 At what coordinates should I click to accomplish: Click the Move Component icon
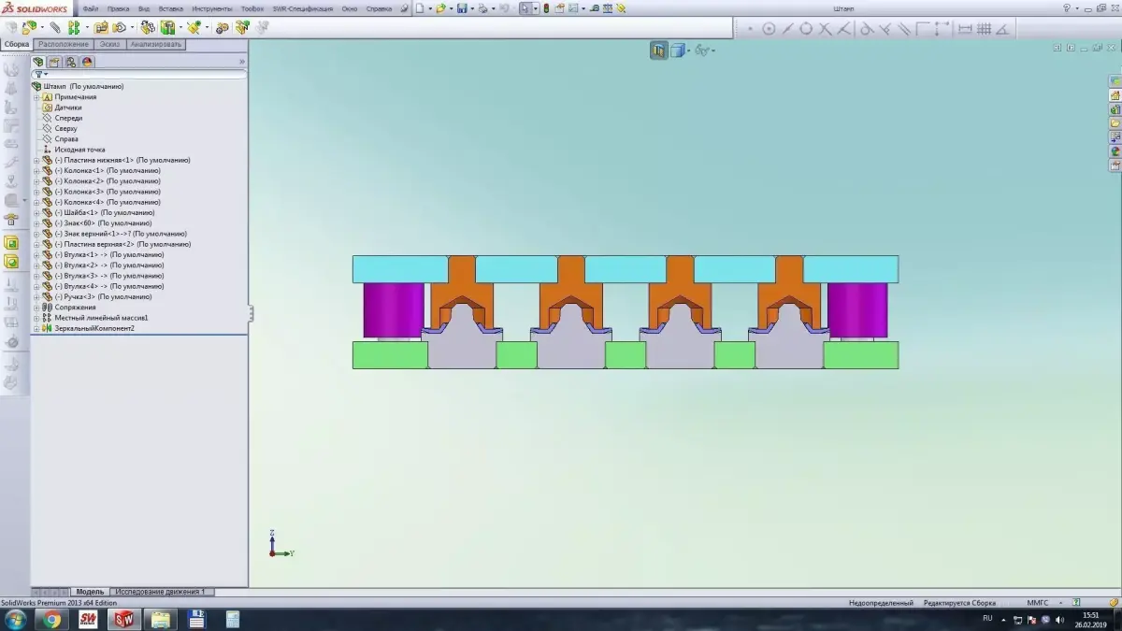click(120, 28)
